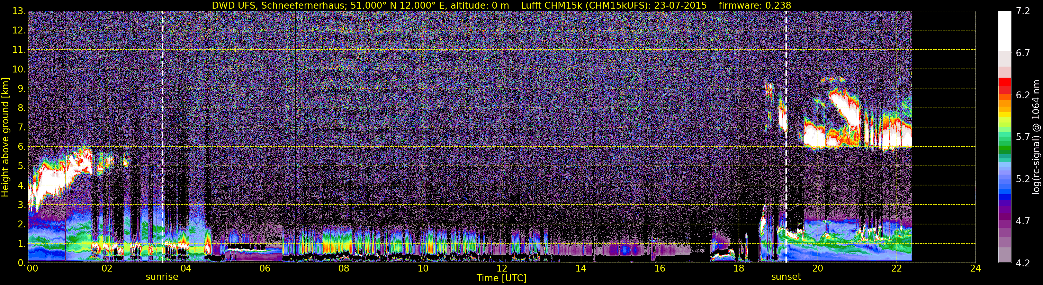
Task: Click the "20" time axis tick label
Action: coord(818,269)
